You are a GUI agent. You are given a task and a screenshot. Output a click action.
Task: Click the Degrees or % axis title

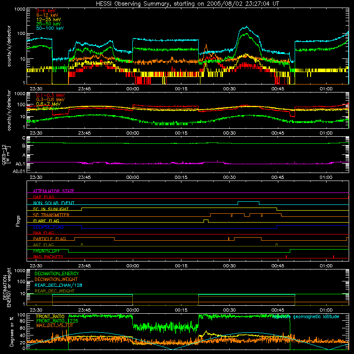coord(12,331)
